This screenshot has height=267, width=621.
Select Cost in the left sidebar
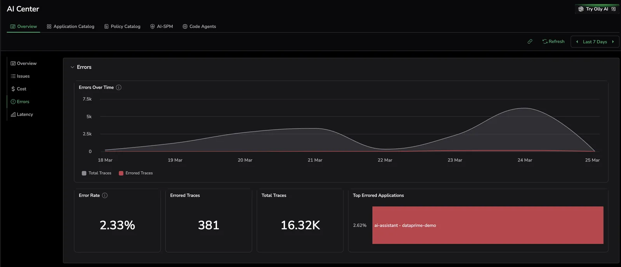[19, 89]
